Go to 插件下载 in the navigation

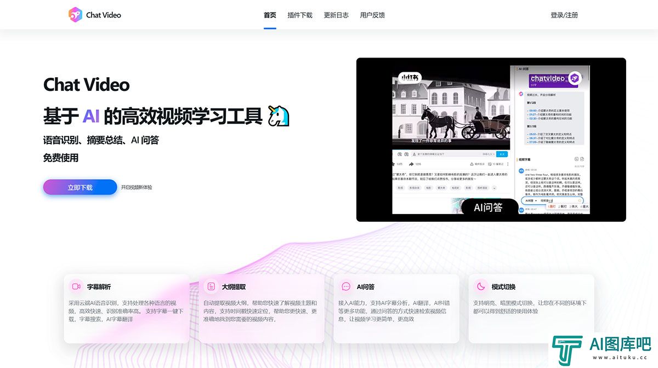click(300, 15)
